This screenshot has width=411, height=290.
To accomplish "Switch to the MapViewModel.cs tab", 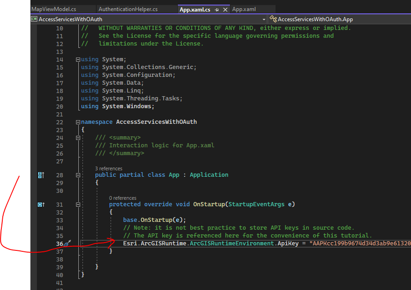I will [x=53, y=9].
